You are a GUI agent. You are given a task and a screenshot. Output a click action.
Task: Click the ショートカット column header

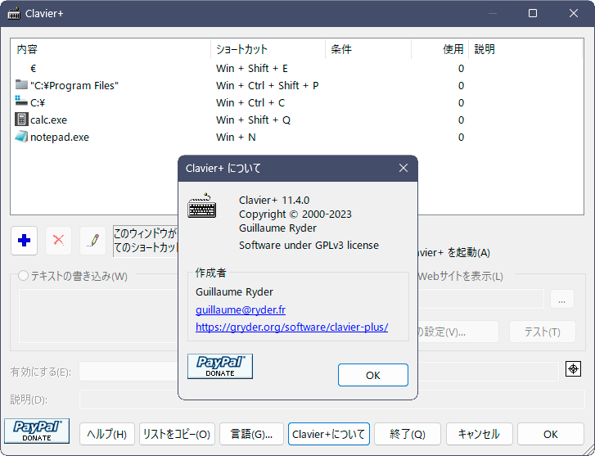268,49
